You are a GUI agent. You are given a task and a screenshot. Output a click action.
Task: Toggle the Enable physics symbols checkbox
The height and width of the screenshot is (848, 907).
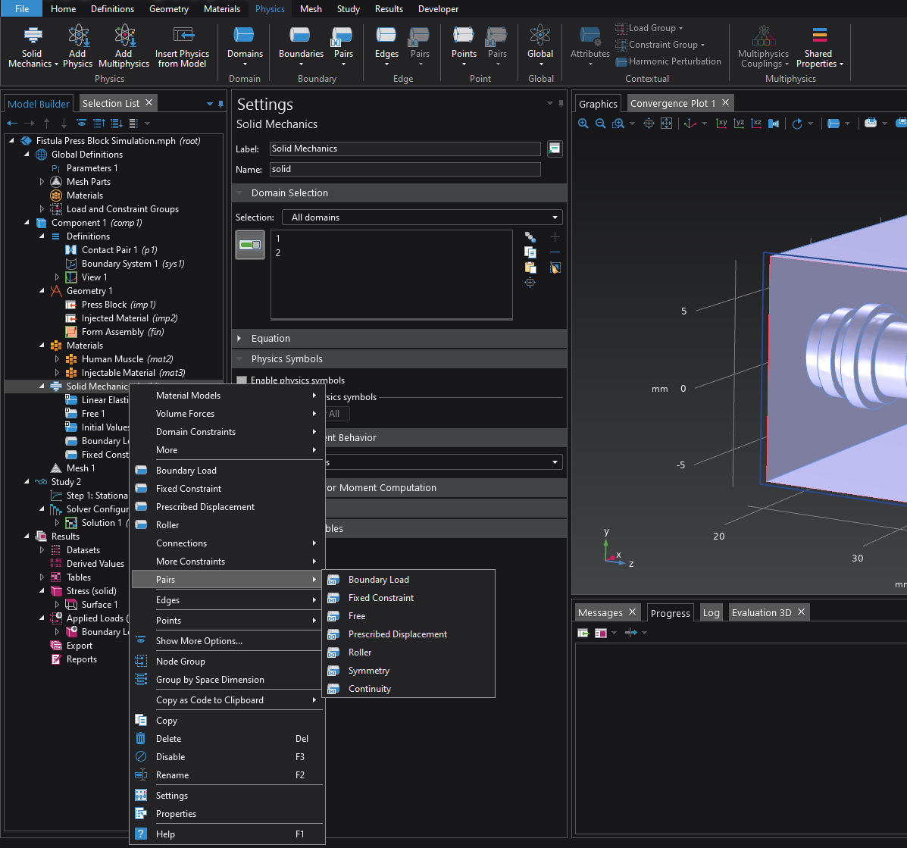click(242, 380)
